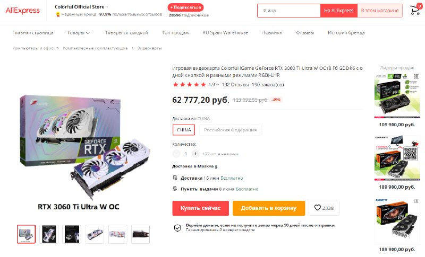This screenshot has width=425, height=257.
Task: Click the delivery truck icon next to Доставка
Action: (175, 178)
